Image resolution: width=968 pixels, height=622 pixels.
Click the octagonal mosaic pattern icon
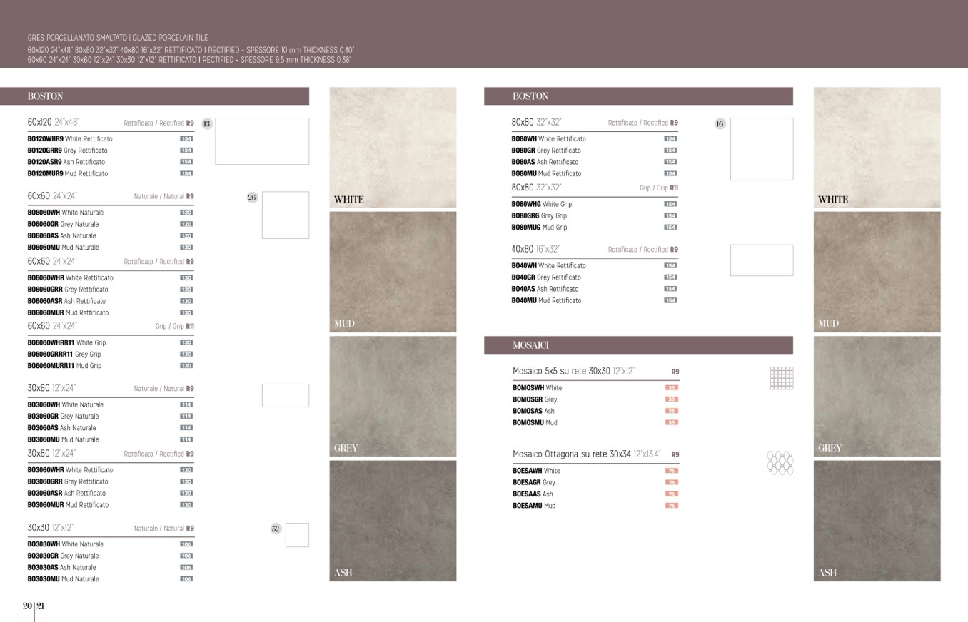click(780, 462)
